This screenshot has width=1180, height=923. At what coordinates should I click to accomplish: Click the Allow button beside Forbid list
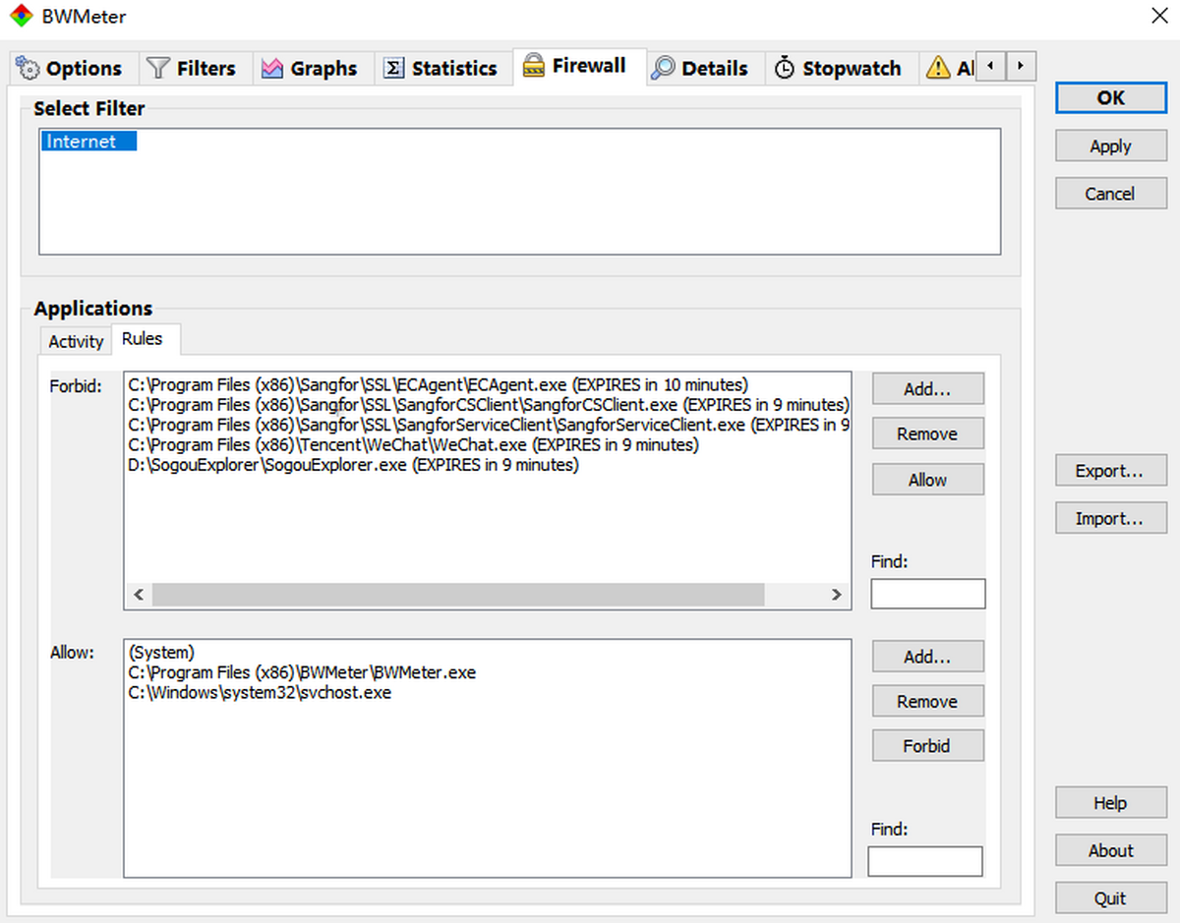(x=927, y=480)
